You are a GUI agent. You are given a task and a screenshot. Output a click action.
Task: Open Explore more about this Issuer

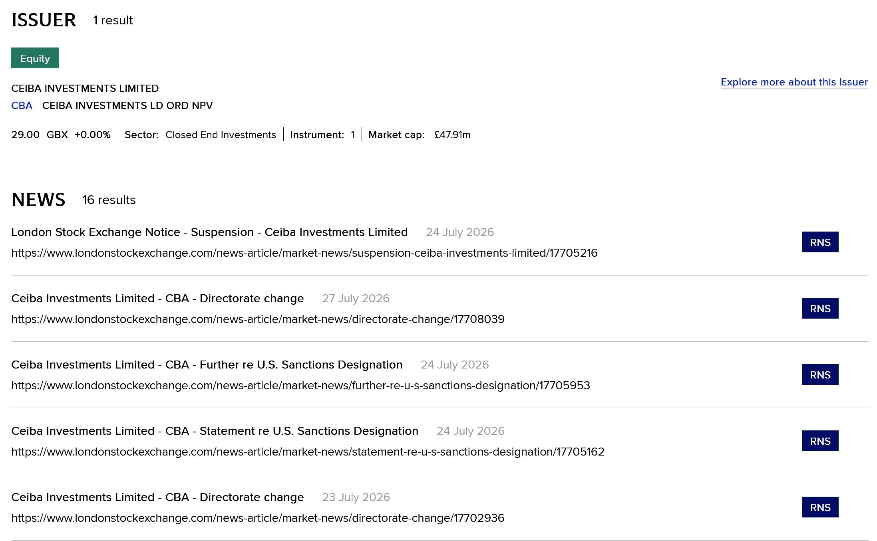[x=794, y=82]
